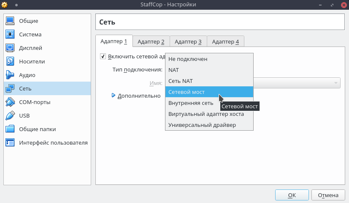This screenshot has width=349, height=203.
Task: Close the settings window with red X
Action: pyautogui.click(x=344, y=5)
